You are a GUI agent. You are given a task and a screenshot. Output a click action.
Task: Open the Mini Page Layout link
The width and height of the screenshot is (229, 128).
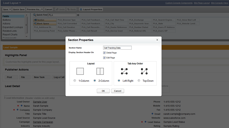(202, 3)
